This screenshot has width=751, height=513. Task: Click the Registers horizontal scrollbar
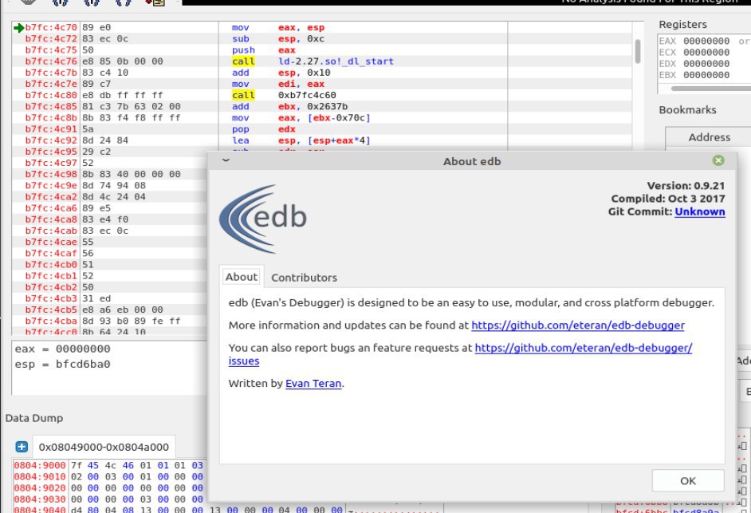pos(711,89)
